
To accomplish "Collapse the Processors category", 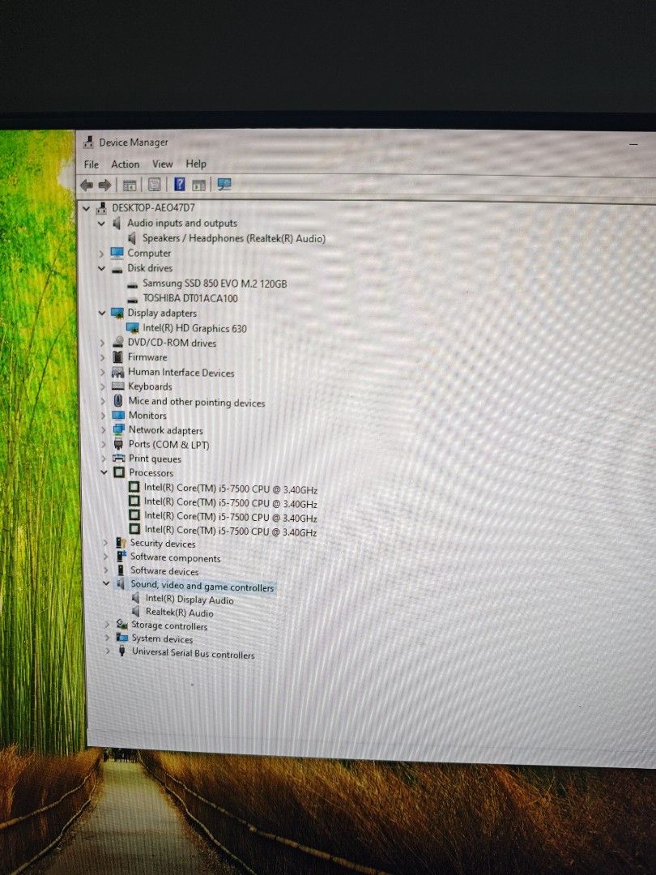I will point(106,472).
